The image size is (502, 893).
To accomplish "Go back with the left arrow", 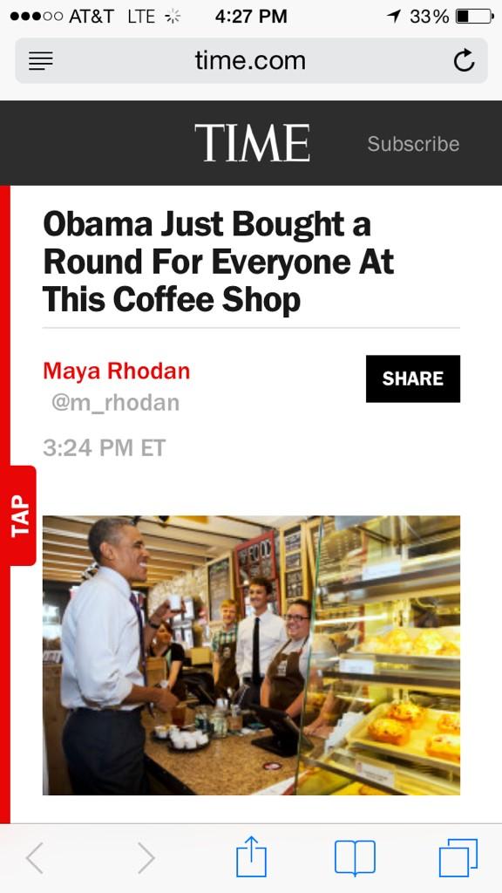I will (x=35, y=858).
